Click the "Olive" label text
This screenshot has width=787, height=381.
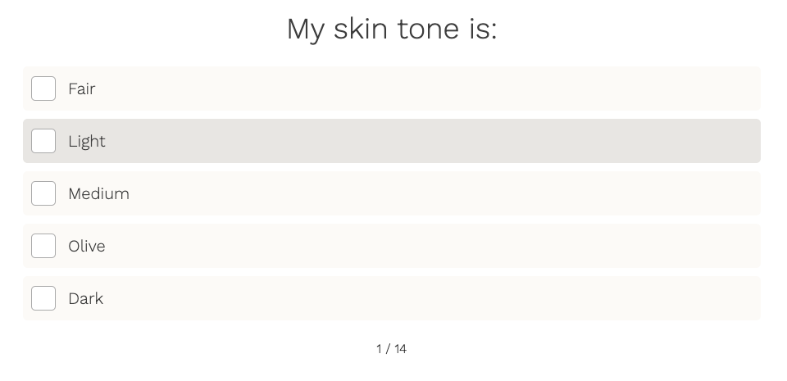(x=87, y=246)
